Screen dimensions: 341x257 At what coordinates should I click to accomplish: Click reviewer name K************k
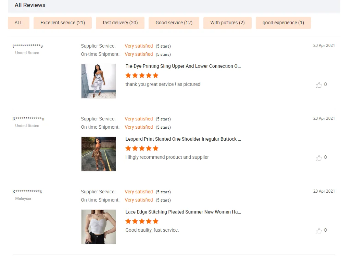(x=27, y=191)
